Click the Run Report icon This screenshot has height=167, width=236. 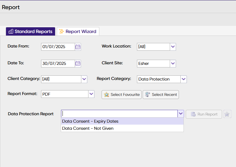coord(193,114)
